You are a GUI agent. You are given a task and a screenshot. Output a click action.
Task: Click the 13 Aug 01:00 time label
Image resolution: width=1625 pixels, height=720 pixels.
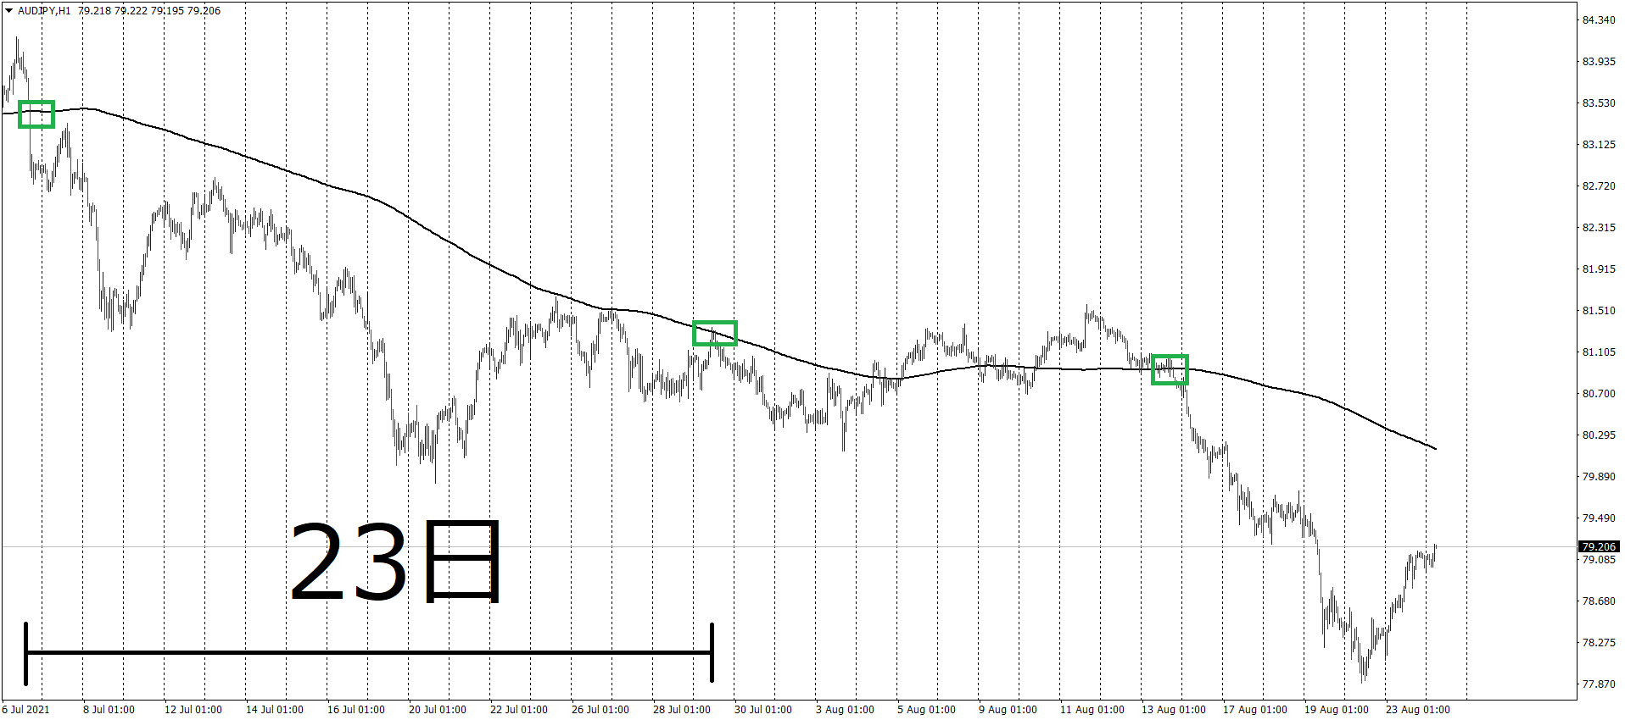(1174, 710)
